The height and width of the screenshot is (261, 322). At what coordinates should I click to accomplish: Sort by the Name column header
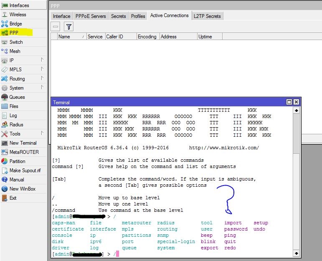(72, 37)
